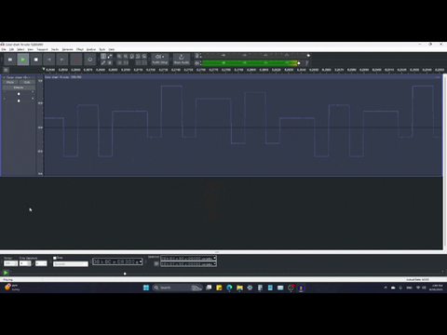Open the Select menu
447x335 pixels.
click(x=20, y=49)
